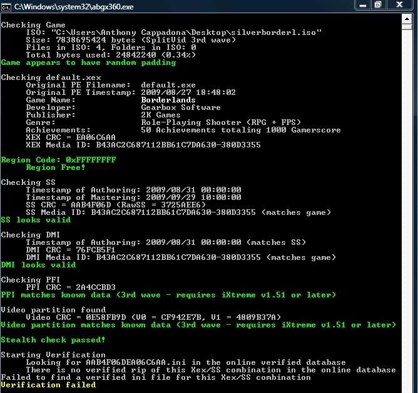Click 'There is no verified rip' line
Viewport: 418px width, 393px height.
pyautogui.click(x=211, y=370)
